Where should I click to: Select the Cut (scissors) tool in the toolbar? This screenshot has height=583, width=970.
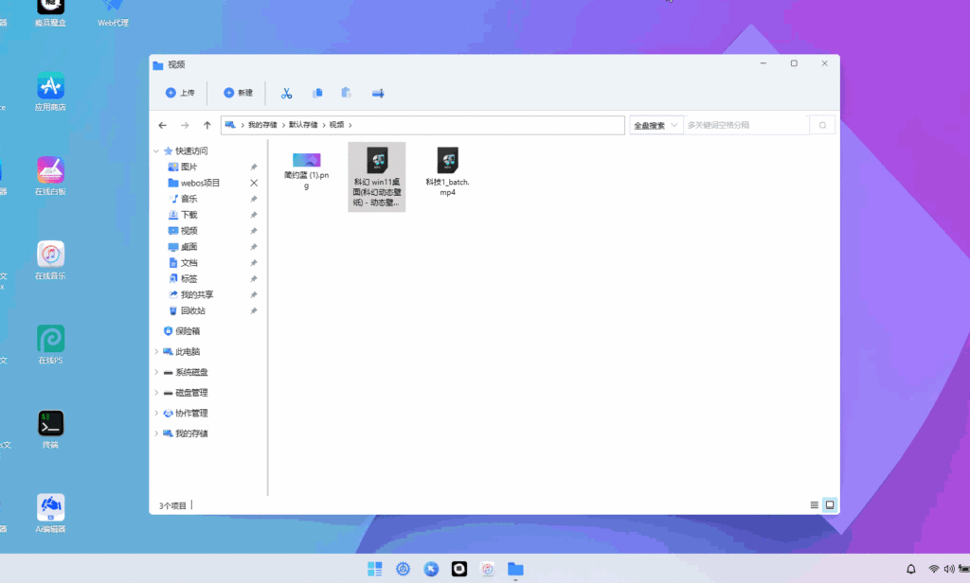[x=286, y=92]
